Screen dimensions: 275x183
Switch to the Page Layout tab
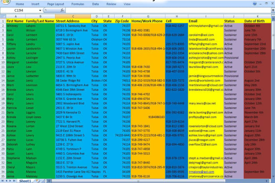(x=55, y=4)
